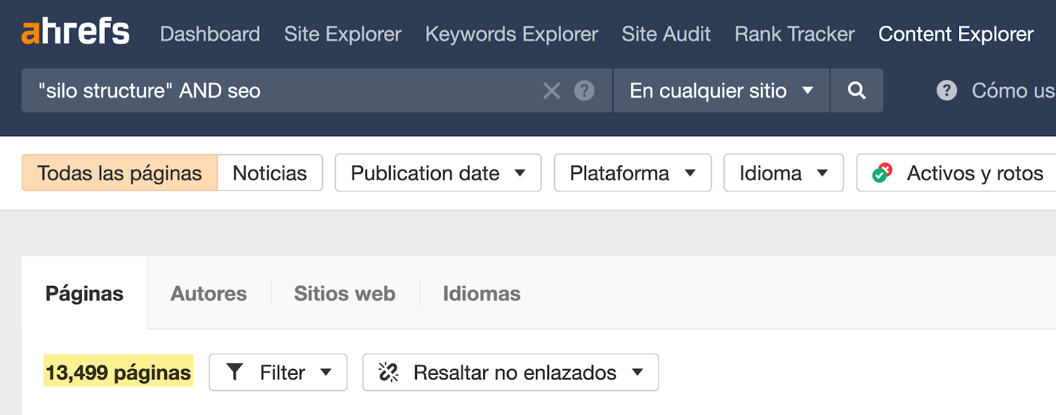Expand the Idioma filter dropdown
The image size is (1056, 415).
point(783,173)
